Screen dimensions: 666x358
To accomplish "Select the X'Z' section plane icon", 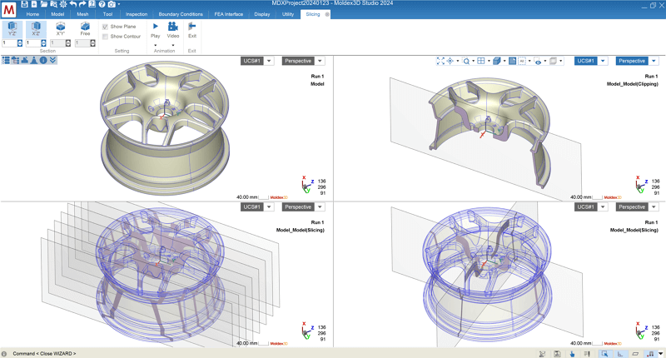I will pyautogui.click(x=37, y=28).
